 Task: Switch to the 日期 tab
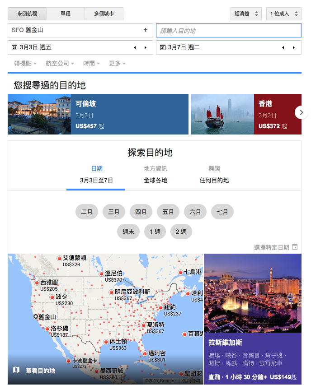(x=97, y=168)
